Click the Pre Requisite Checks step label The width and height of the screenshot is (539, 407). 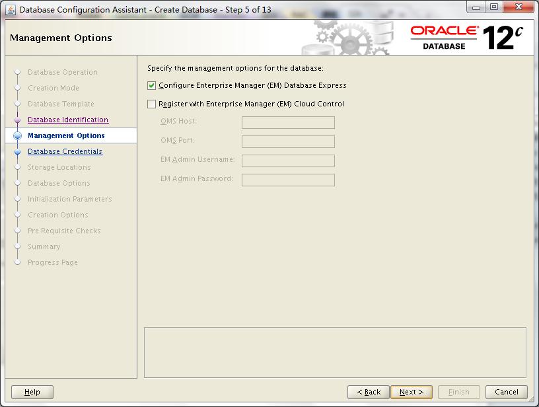64,231
